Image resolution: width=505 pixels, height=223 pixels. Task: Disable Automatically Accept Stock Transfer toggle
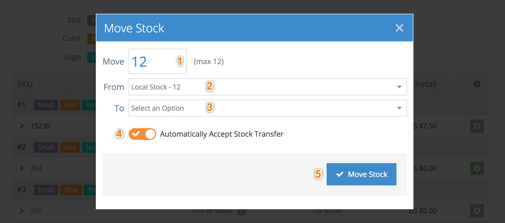pos(142,134)
